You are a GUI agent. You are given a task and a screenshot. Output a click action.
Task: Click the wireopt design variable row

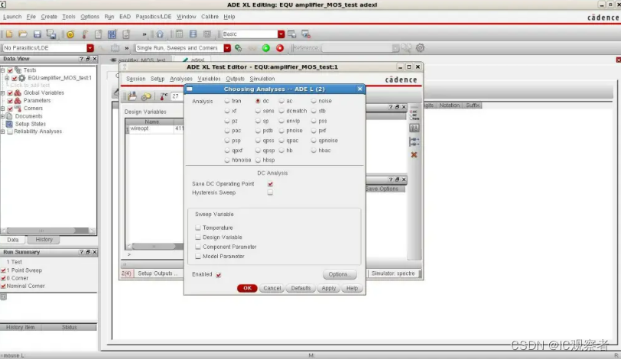(154, 128)
